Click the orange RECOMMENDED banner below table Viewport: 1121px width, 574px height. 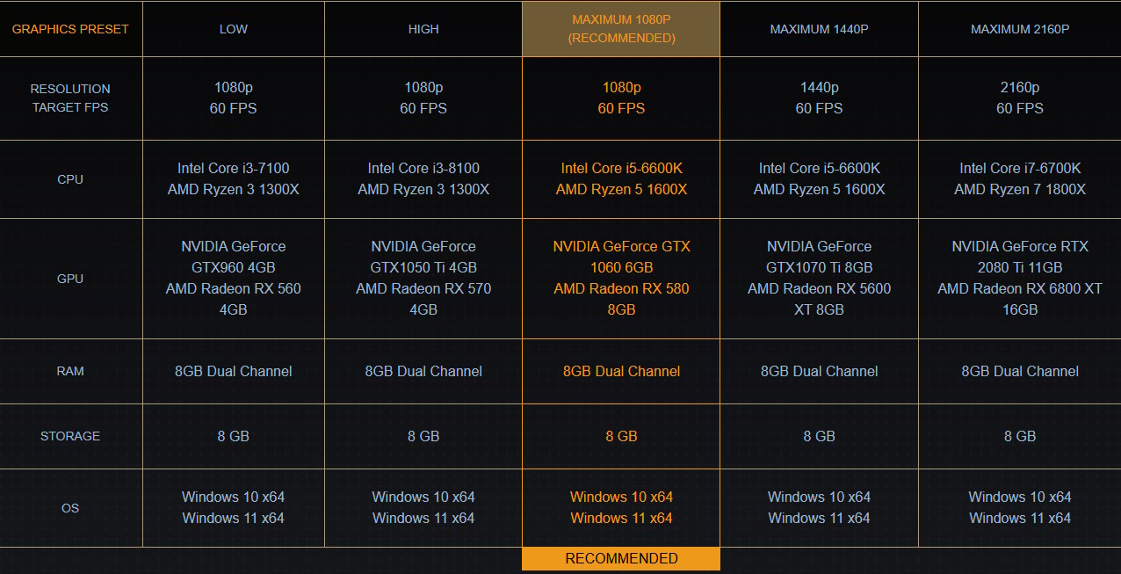[x=621, y=559]
